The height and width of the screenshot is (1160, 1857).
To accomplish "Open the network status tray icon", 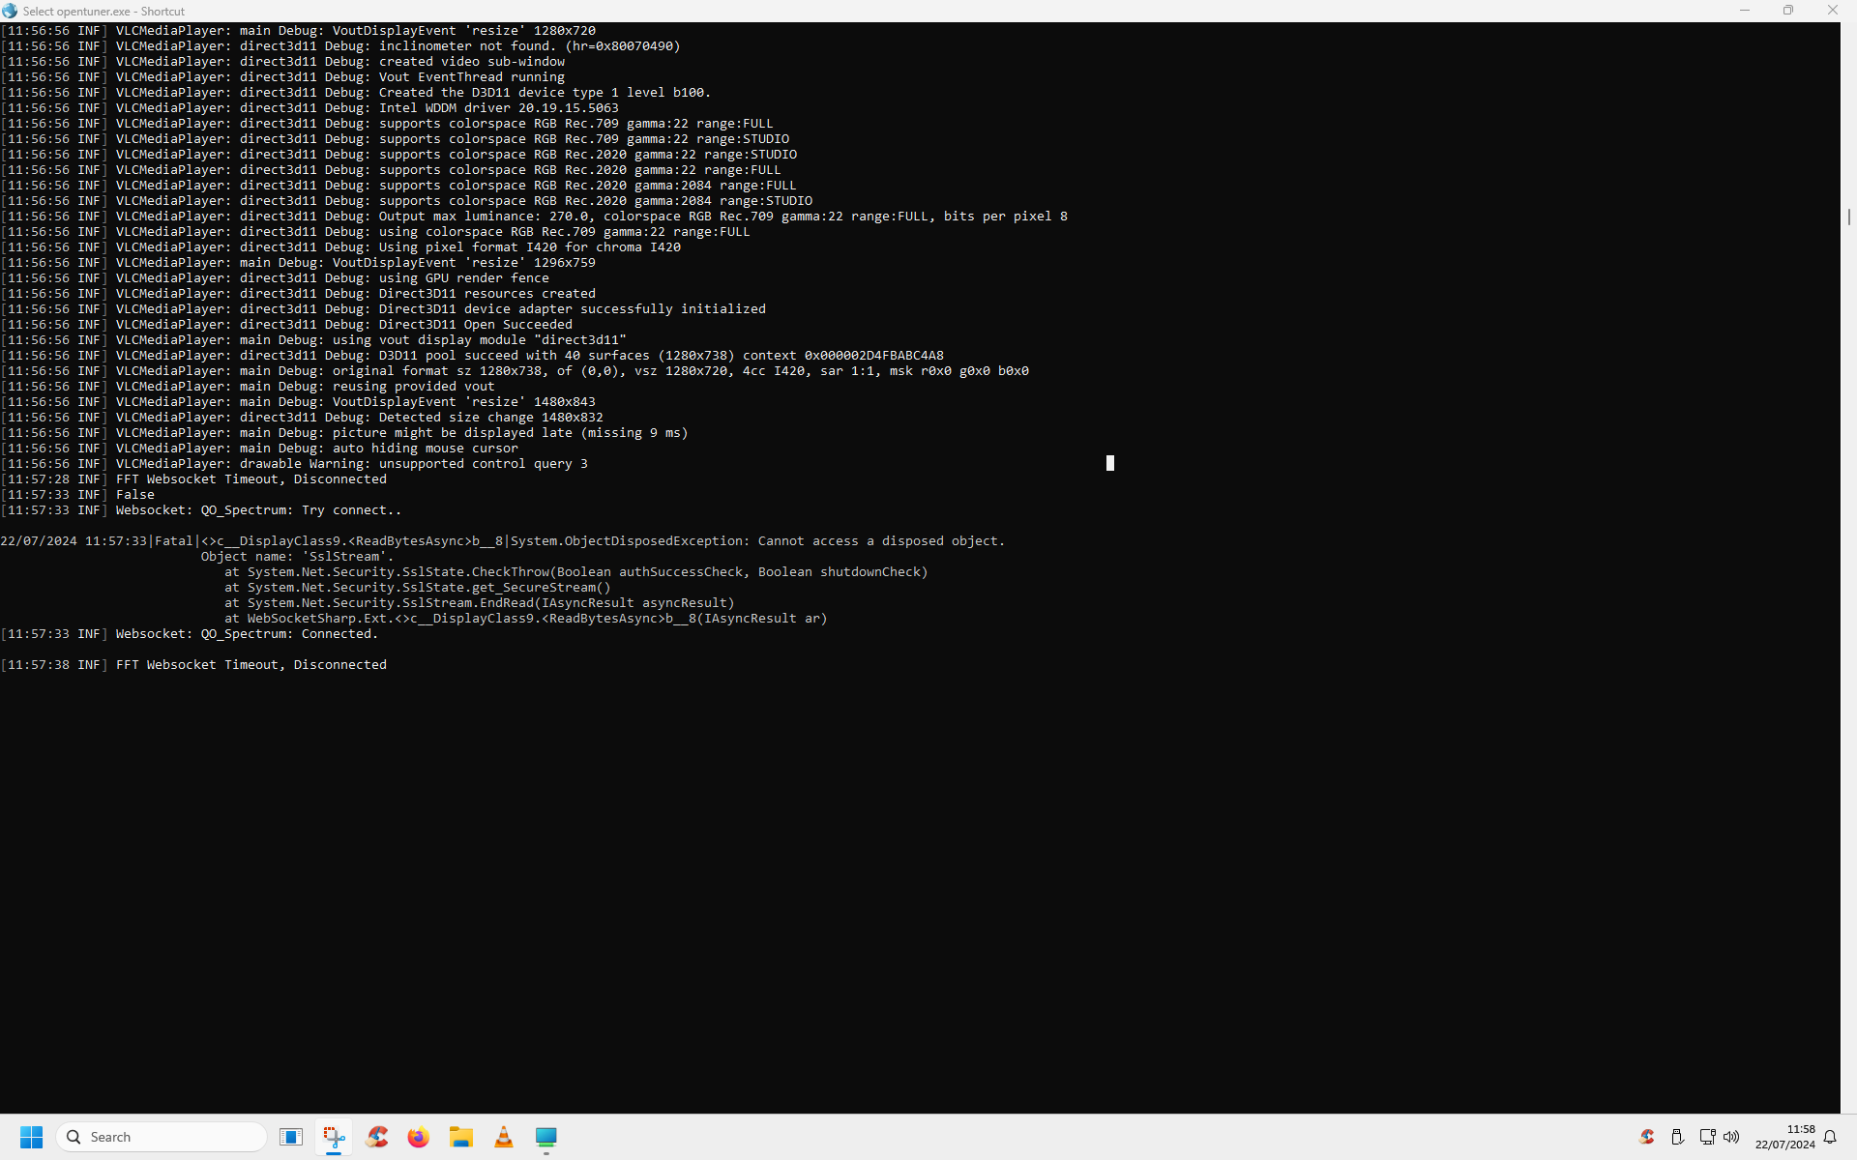I will [1707, 1137].
